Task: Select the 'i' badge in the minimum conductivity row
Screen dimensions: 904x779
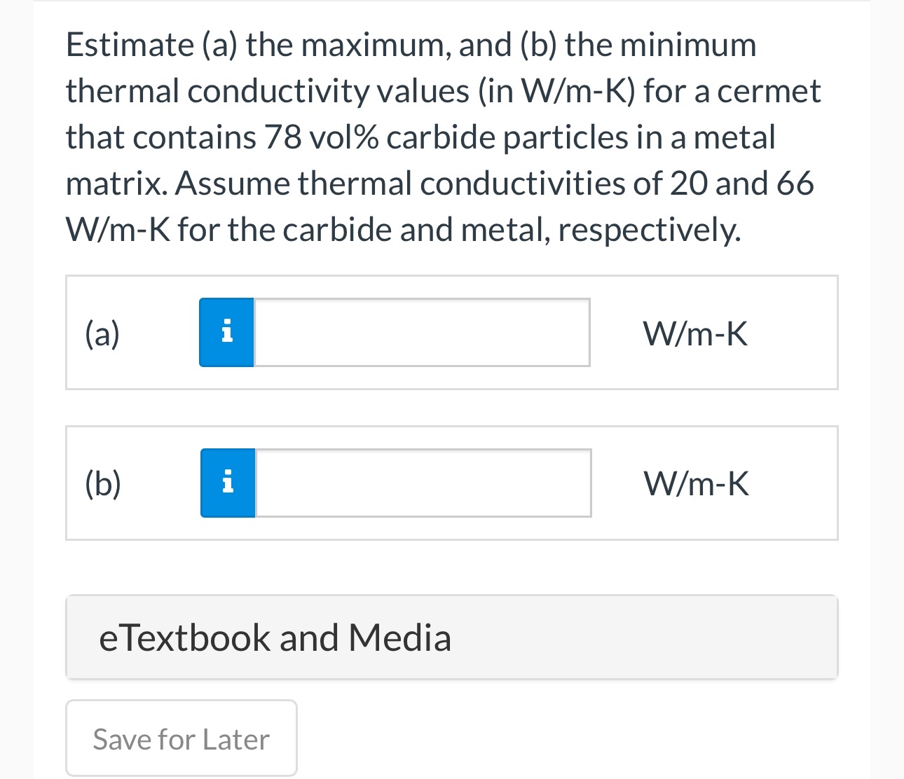Action: tap(228, 483)
